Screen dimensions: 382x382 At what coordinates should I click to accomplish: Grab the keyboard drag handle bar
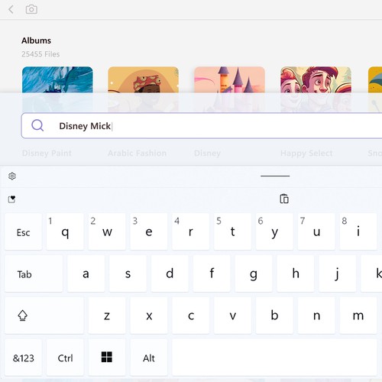[275, 176]
